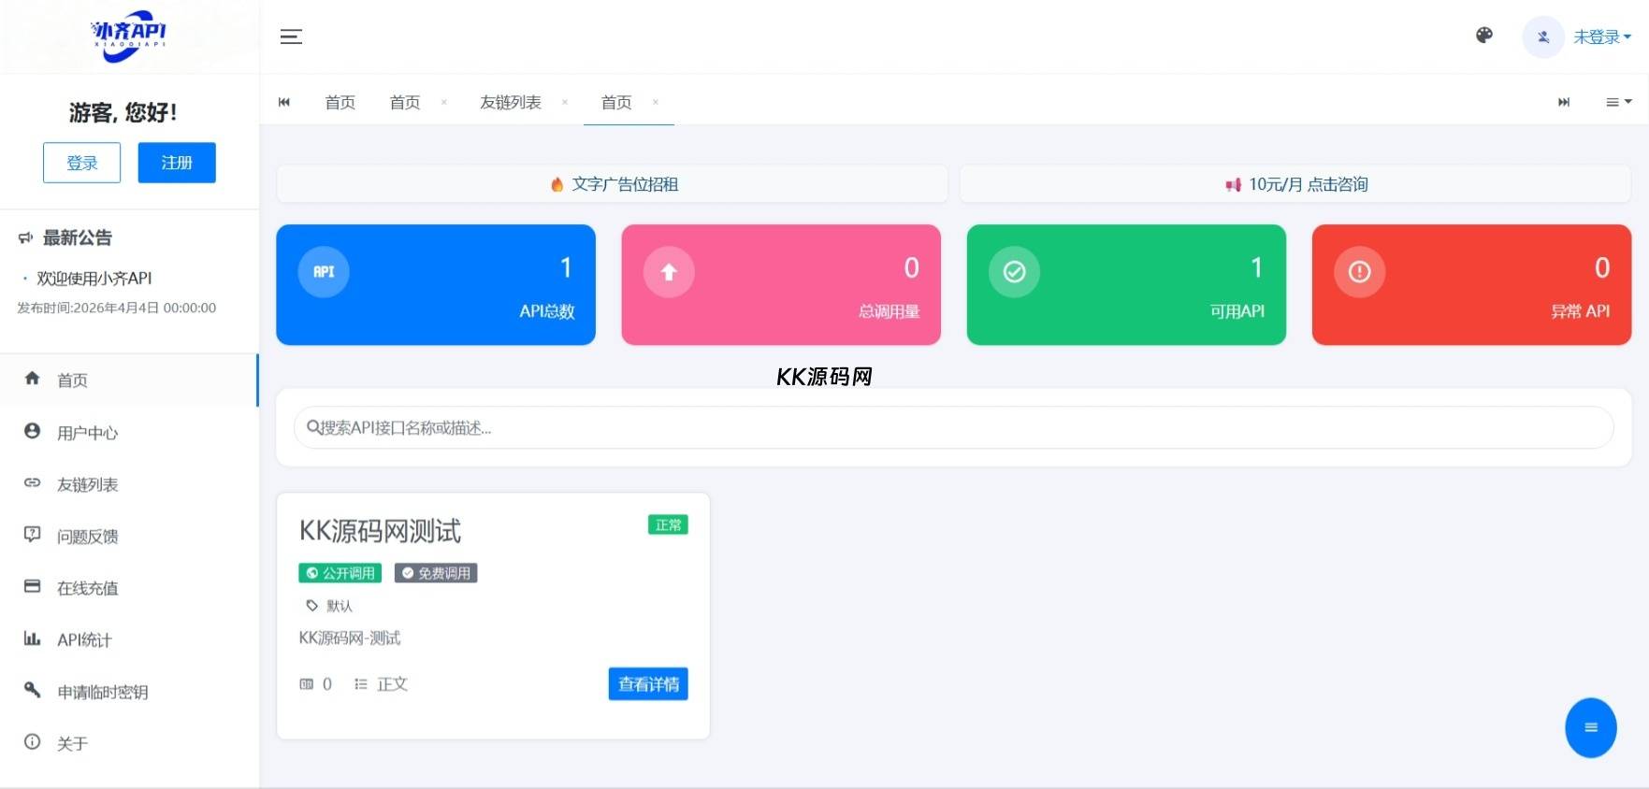Screen dimensions: 1649x789
Task: Switch to the first 首页 tab
Action: (x=340, y=102)
